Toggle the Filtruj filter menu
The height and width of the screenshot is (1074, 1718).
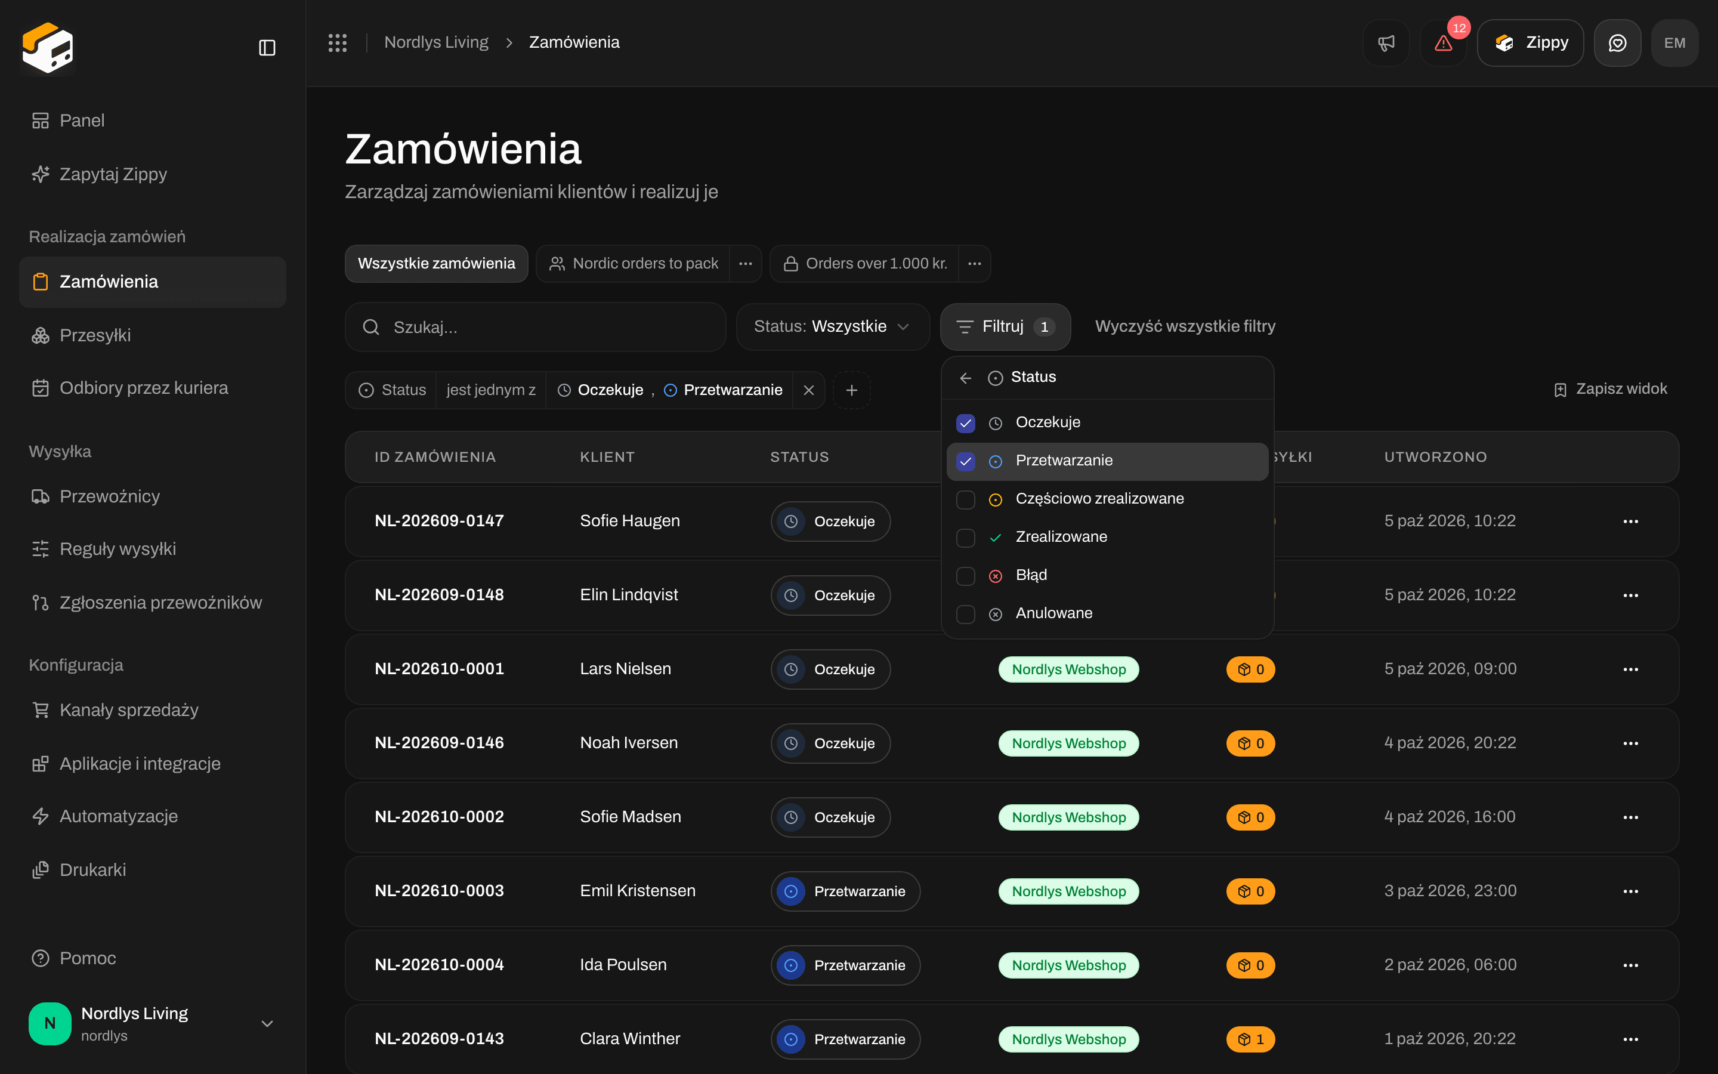coord(1005,327)
